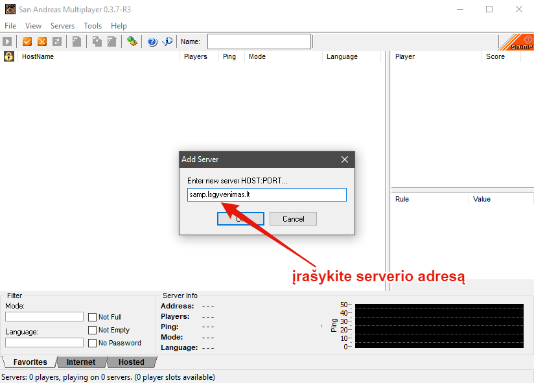Click the orange Delete Server X icon

pos(42,41)
